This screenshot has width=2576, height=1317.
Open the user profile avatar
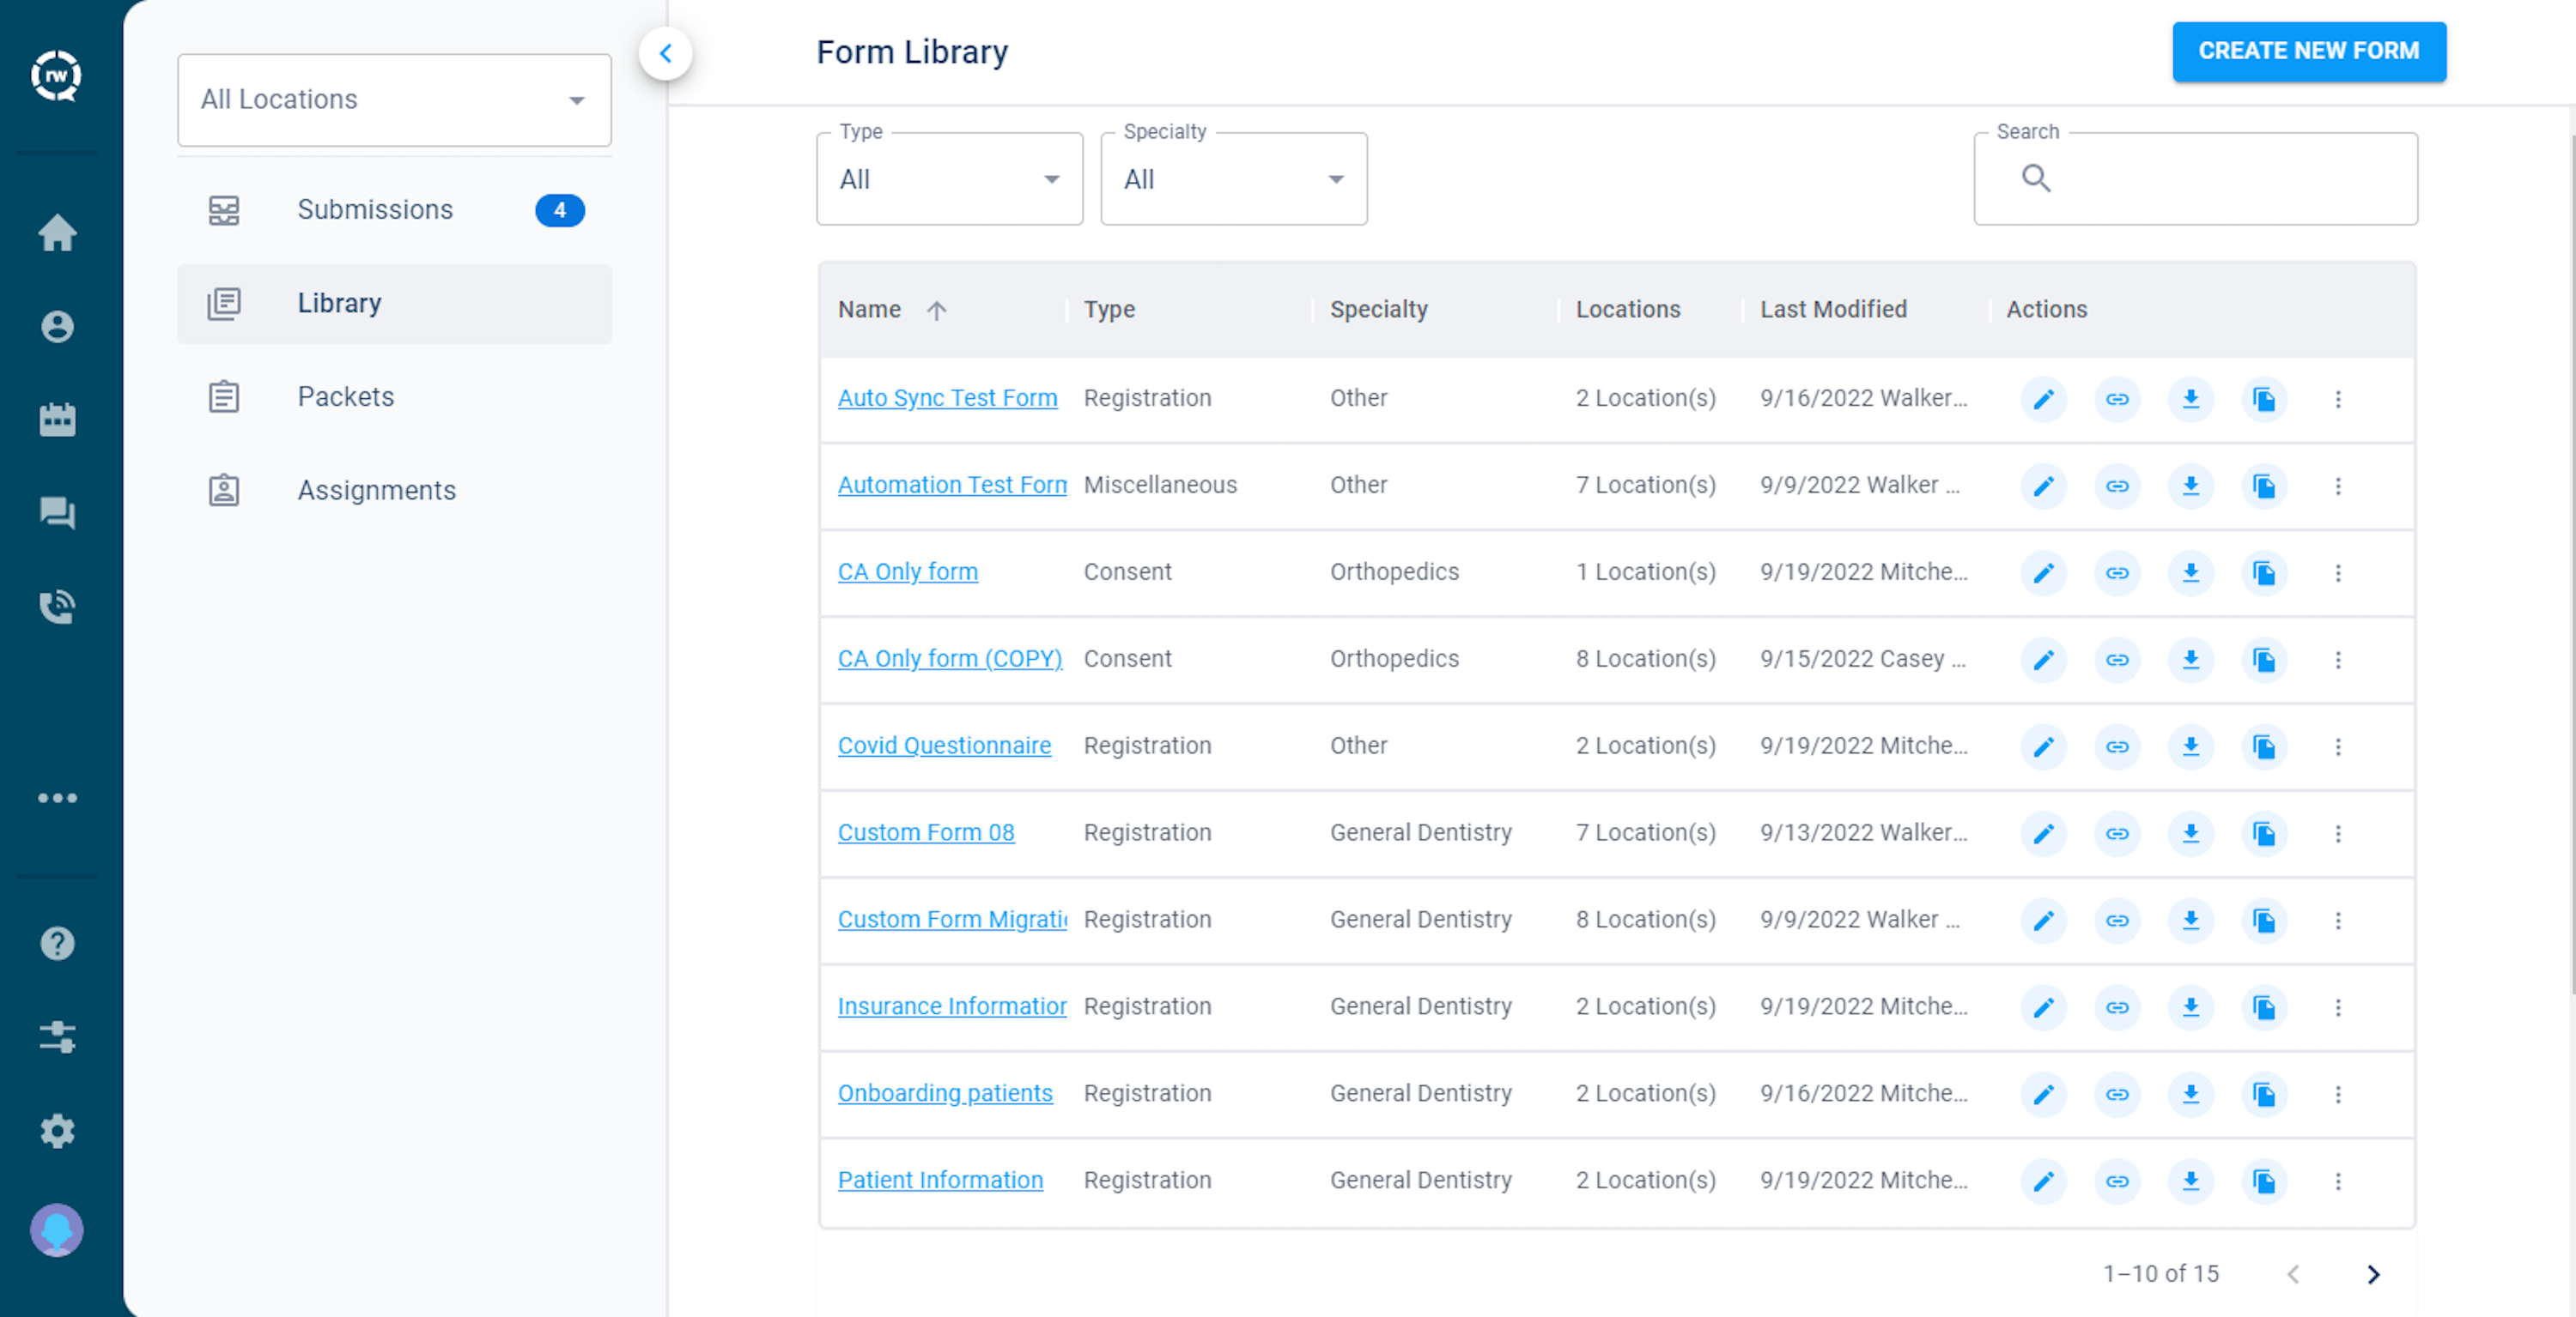[57, 1230]
